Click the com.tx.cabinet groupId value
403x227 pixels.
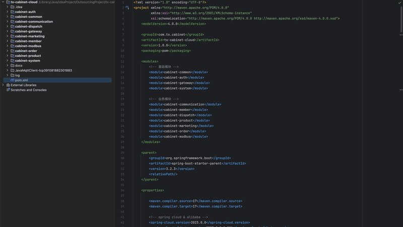[171, 35]
